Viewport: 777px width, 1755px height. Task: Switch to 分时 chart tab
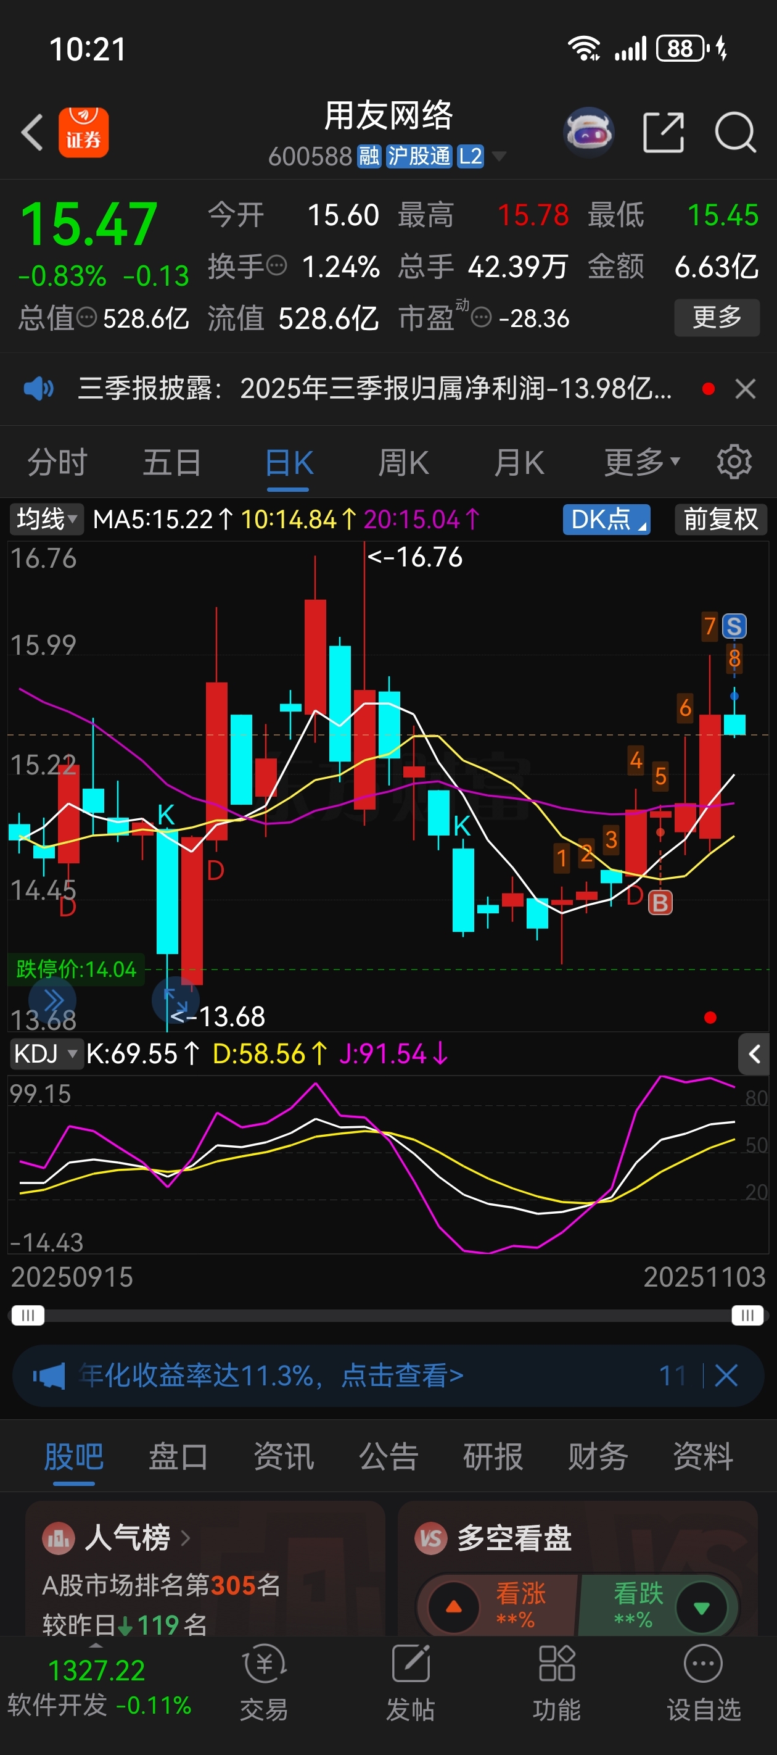point(57,463)
